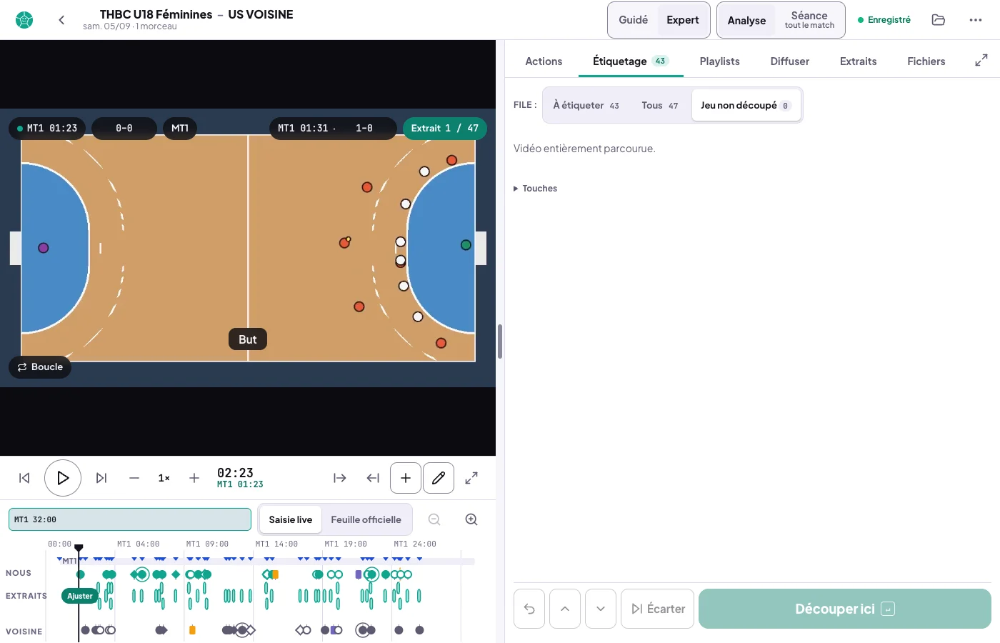The width and height of the screenshot is (1000, 643).
Task: Activate the pencil drawing tool
Action: 439,478
